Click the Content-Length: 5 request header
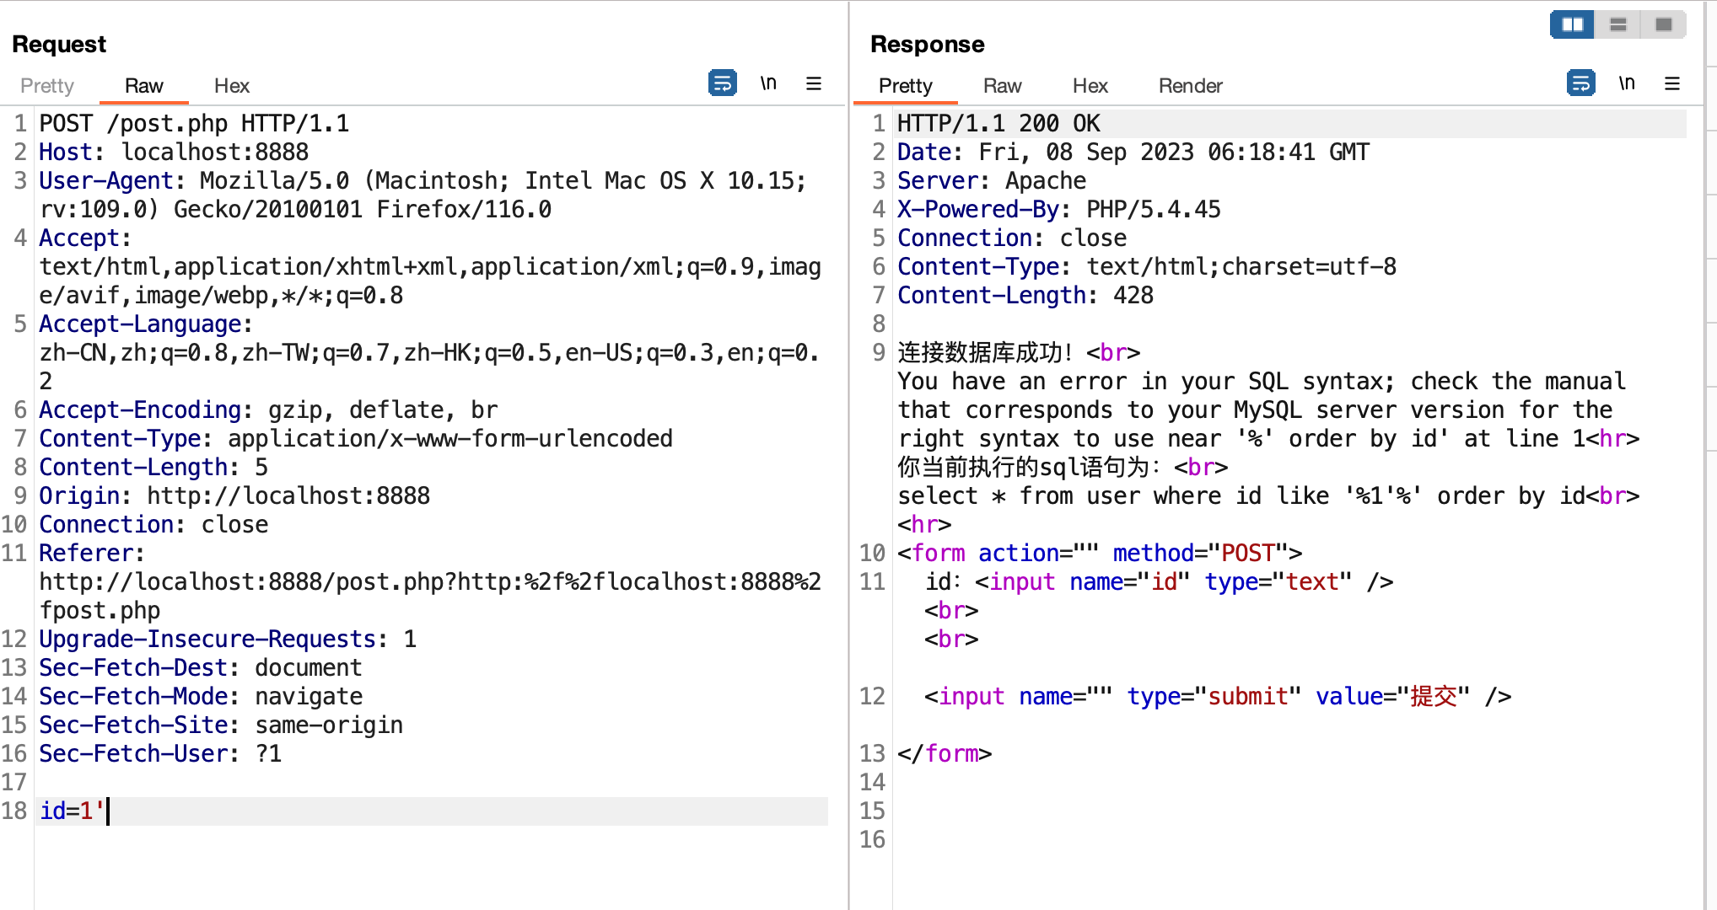 [153, 468]
